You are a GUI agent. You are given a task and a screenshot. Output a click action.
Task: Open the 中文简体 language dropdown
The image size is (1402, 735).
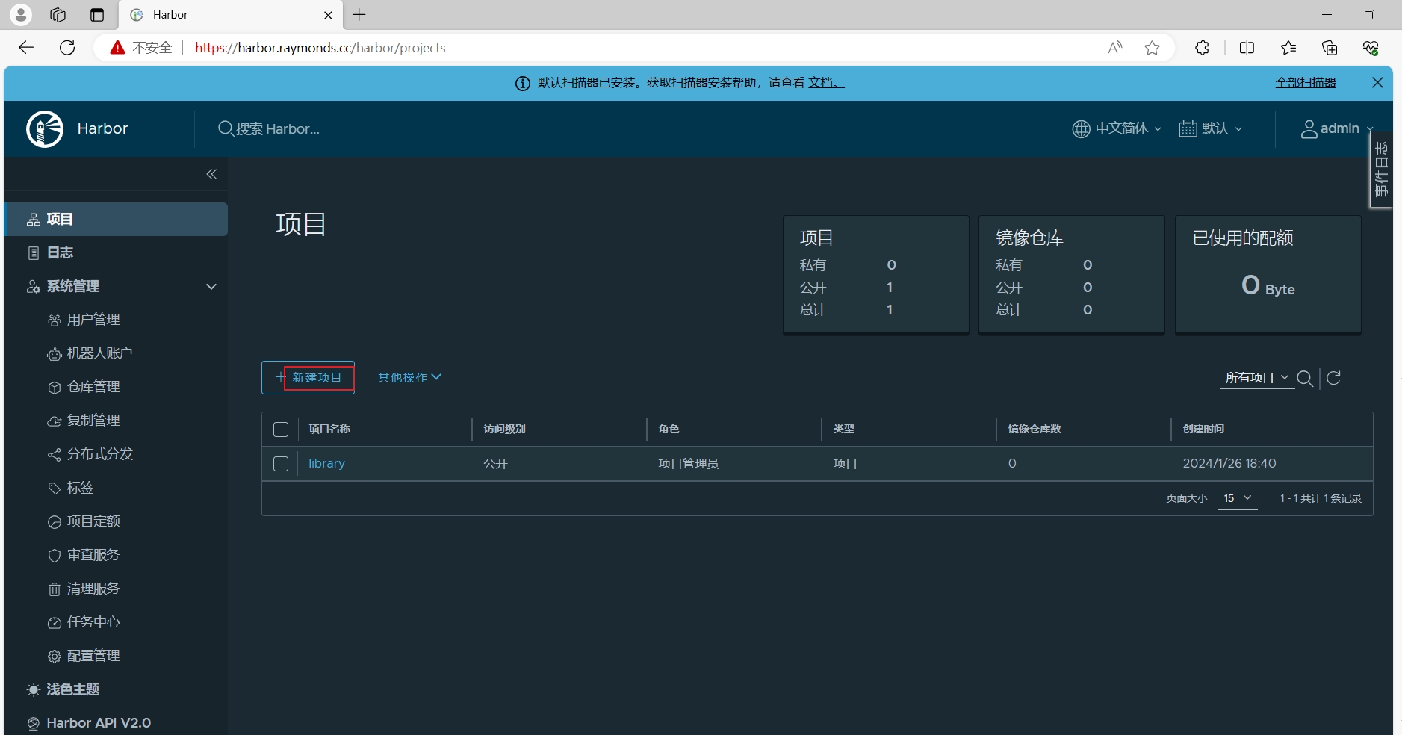(x=1117, y=128)
